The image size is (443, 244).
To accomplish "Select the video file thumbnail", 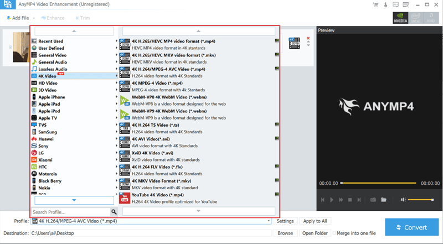I will point(21,47).
